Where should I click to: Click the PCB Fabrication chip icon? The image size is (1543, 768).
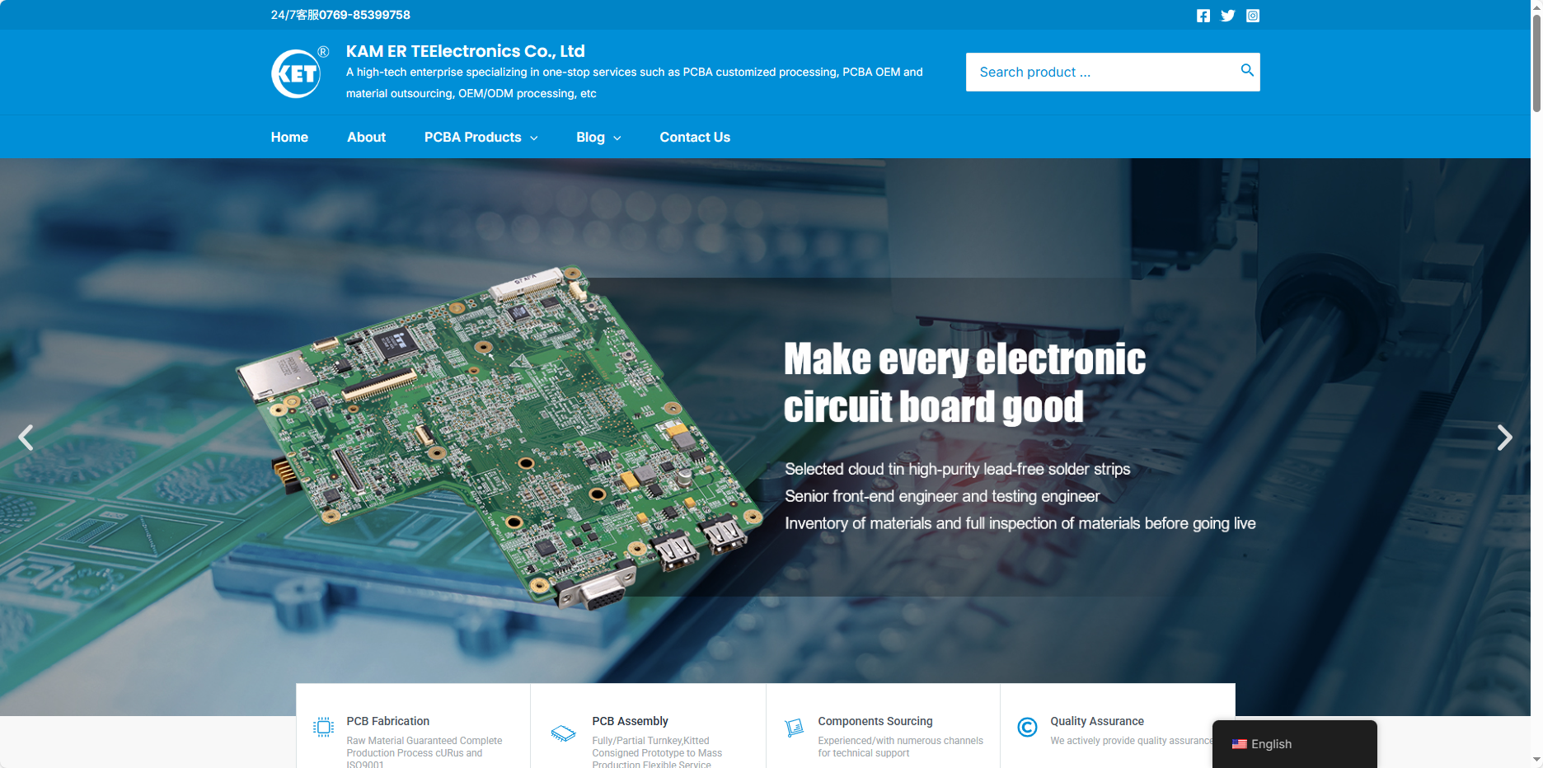click(324, 727)
